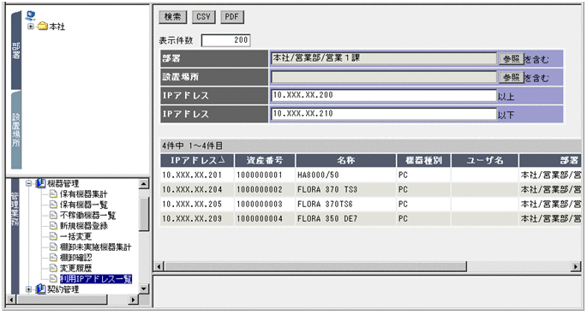Click the 検索 search button
The image size is (587, 315).
click(x=172, y=17)
